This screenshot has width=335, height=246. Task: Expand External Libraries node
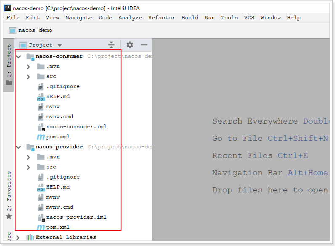point(18,237)
